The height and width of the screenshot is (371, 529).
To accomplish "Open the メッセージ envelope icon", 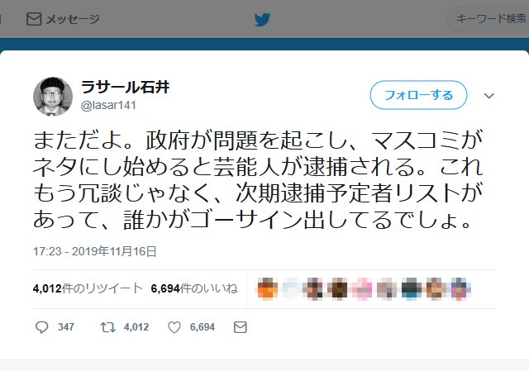I will point(34,19).
